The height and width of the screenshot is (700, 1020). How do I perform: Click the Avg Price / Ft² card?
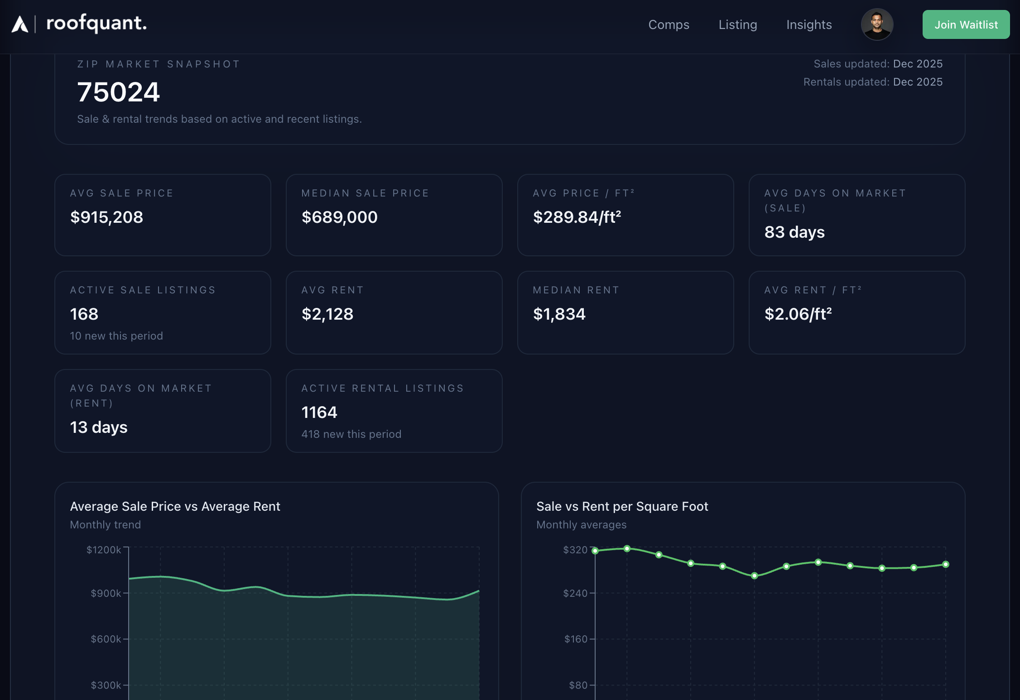click(x=625, y=215)
